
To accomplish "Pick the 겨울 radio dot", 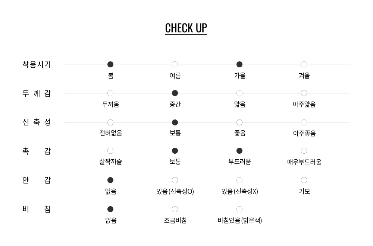I will coord(304,64).
